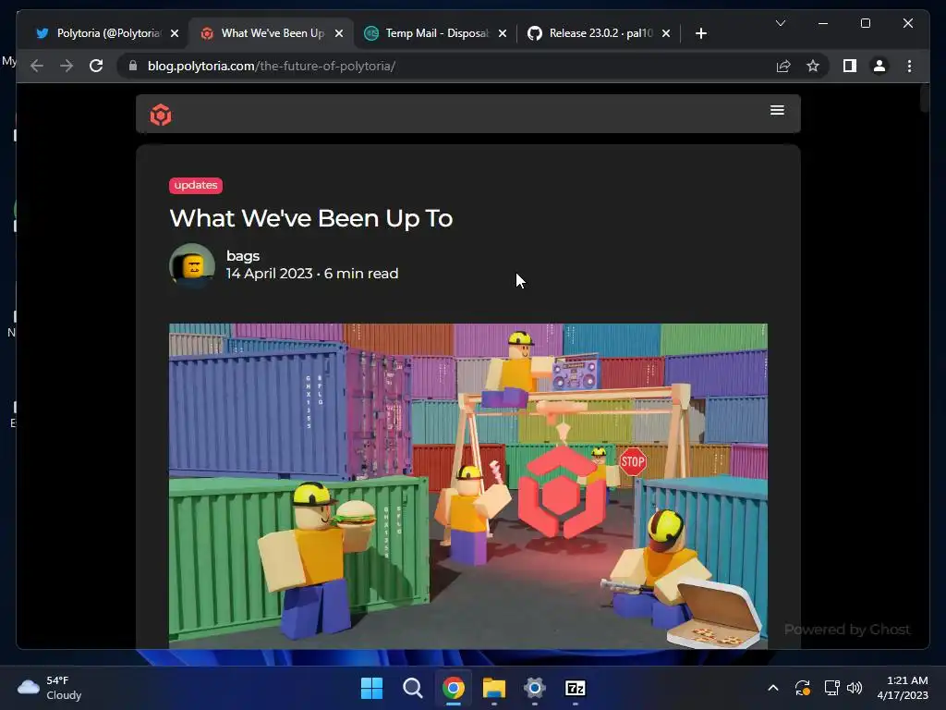Reload the blog page

point(96,66)
